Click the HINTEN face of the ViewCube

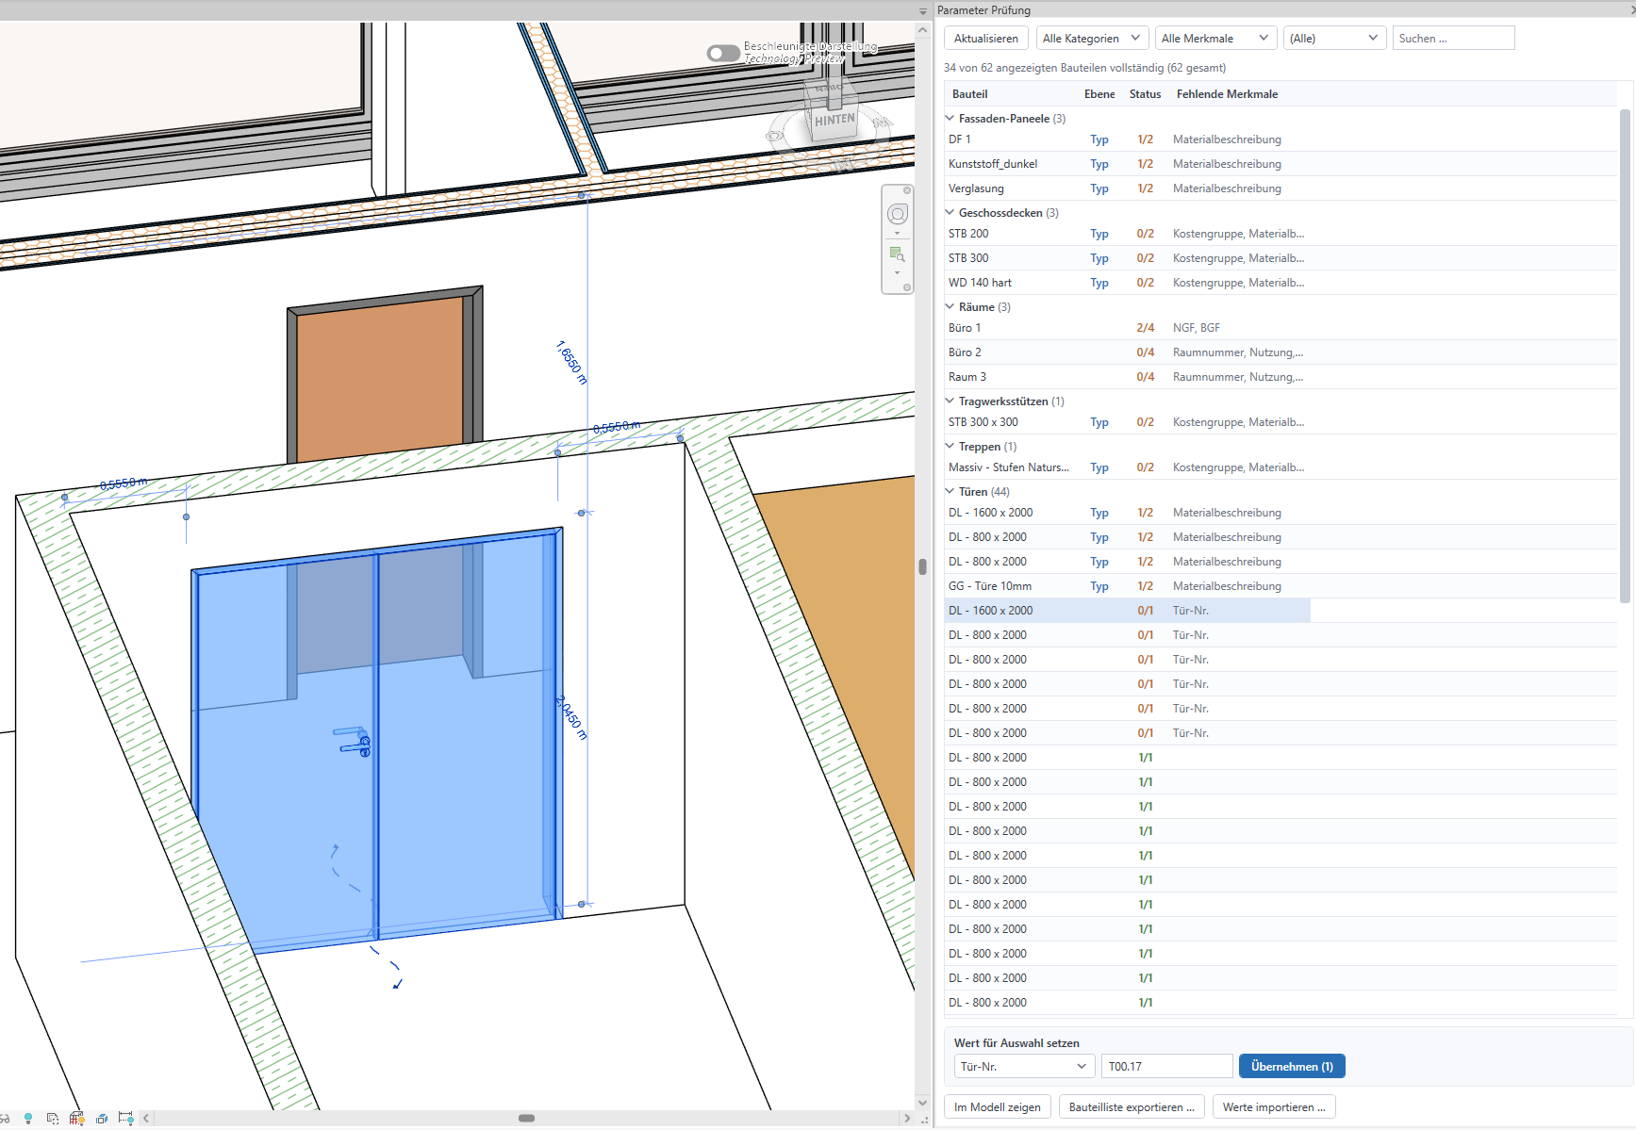click(x=835, y=120)
